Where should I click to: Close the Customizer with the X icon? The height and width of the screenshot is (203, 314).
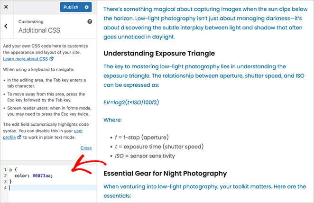pyautogui.click(x=6, y=7)
